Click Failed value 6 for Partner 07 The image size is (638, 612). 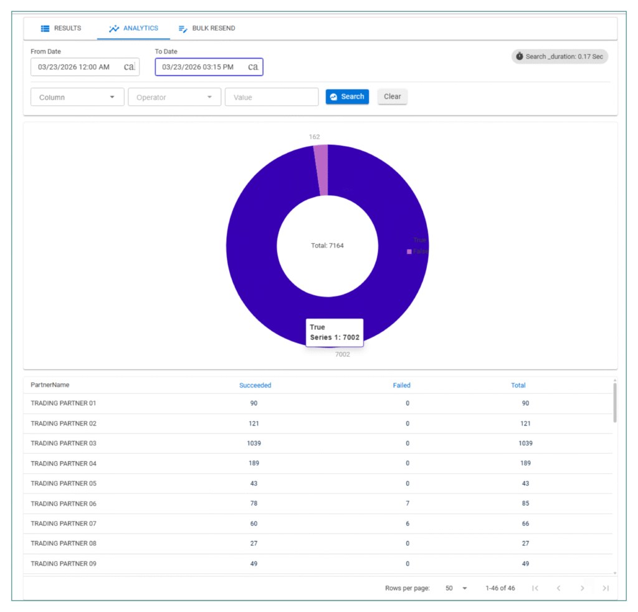pos(407,523)
